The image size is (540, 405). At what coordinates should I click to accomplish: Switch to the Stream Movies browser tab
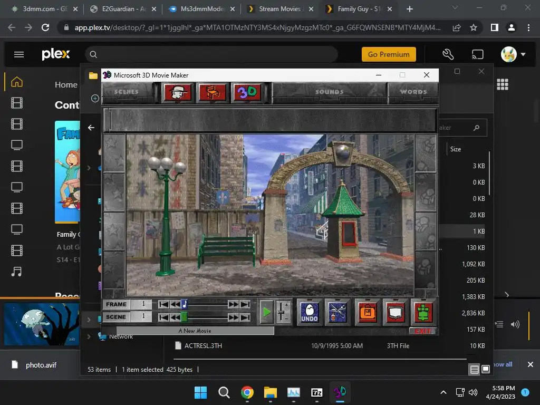click(x=279, y=9)
